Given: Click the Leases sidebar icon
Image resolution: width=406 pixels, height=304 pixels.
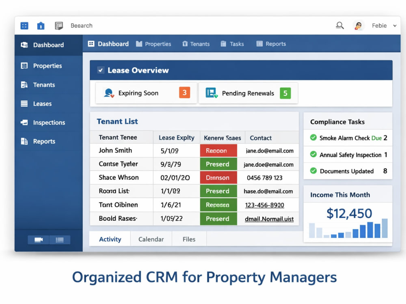Looking at the screenshot, I should [x=24, y=103].
